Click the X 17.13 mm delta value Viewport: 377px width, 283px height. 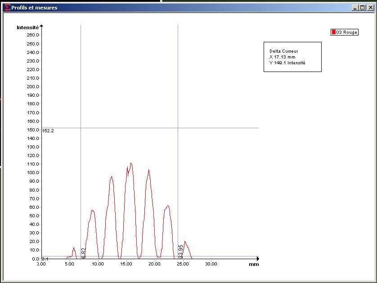click(x=282, y=57)
